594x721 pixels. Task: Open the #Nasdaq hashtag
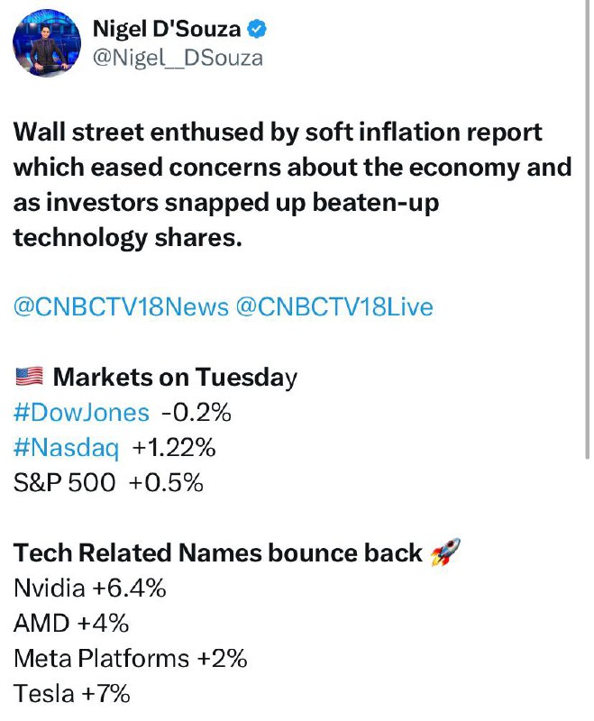point(66,447)
